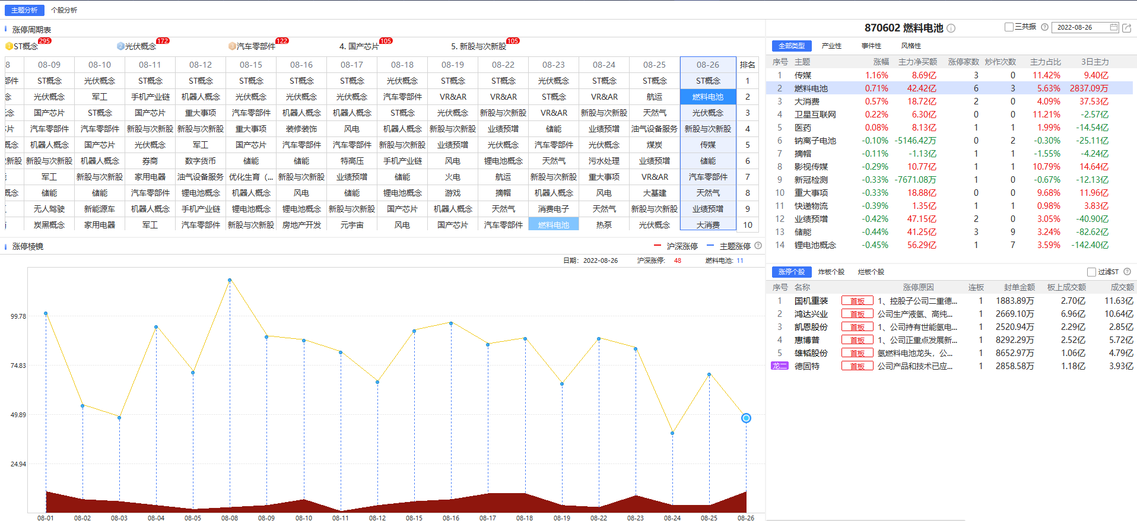Click the help icon beside 主题涨停 legend
The height and width of the screenshot is (521, 1137).
tap(758, 246)
